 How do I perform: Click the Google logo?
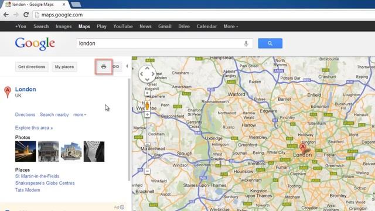point(35,44)
